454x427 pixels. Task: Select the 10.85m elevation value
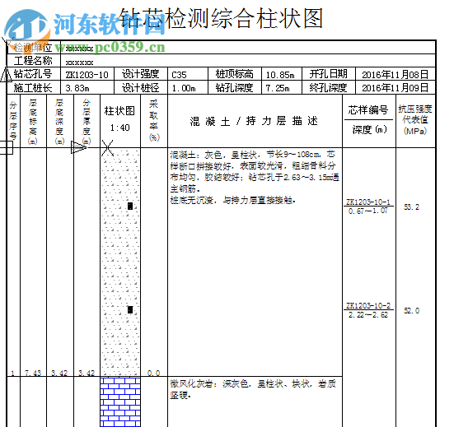(x=280, y=75)
